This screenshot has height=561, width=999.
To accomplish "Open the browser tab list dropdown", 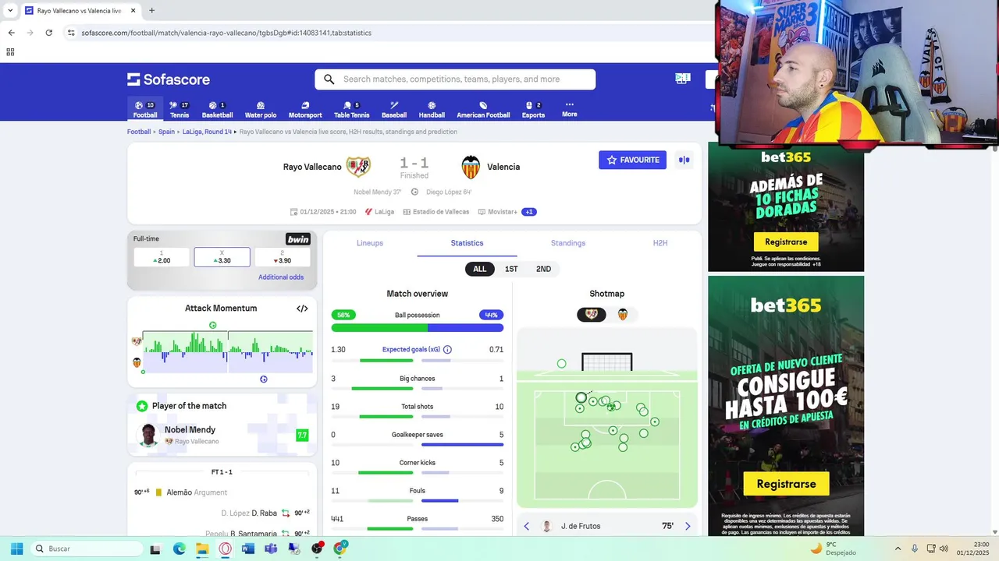I will (10, 10).
